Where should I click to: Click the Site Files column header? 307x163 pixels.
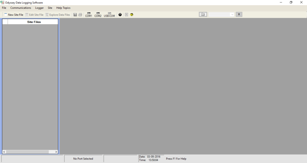pyautogui.click(x=34, y=22)
